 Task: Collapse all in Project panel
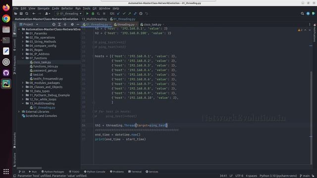[65, 24]
